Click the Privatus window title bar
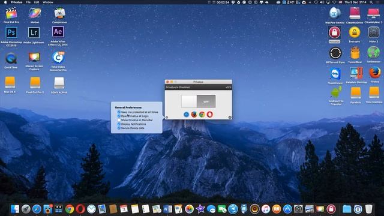This screenshot has height=216, width=384. click(199, 82)
